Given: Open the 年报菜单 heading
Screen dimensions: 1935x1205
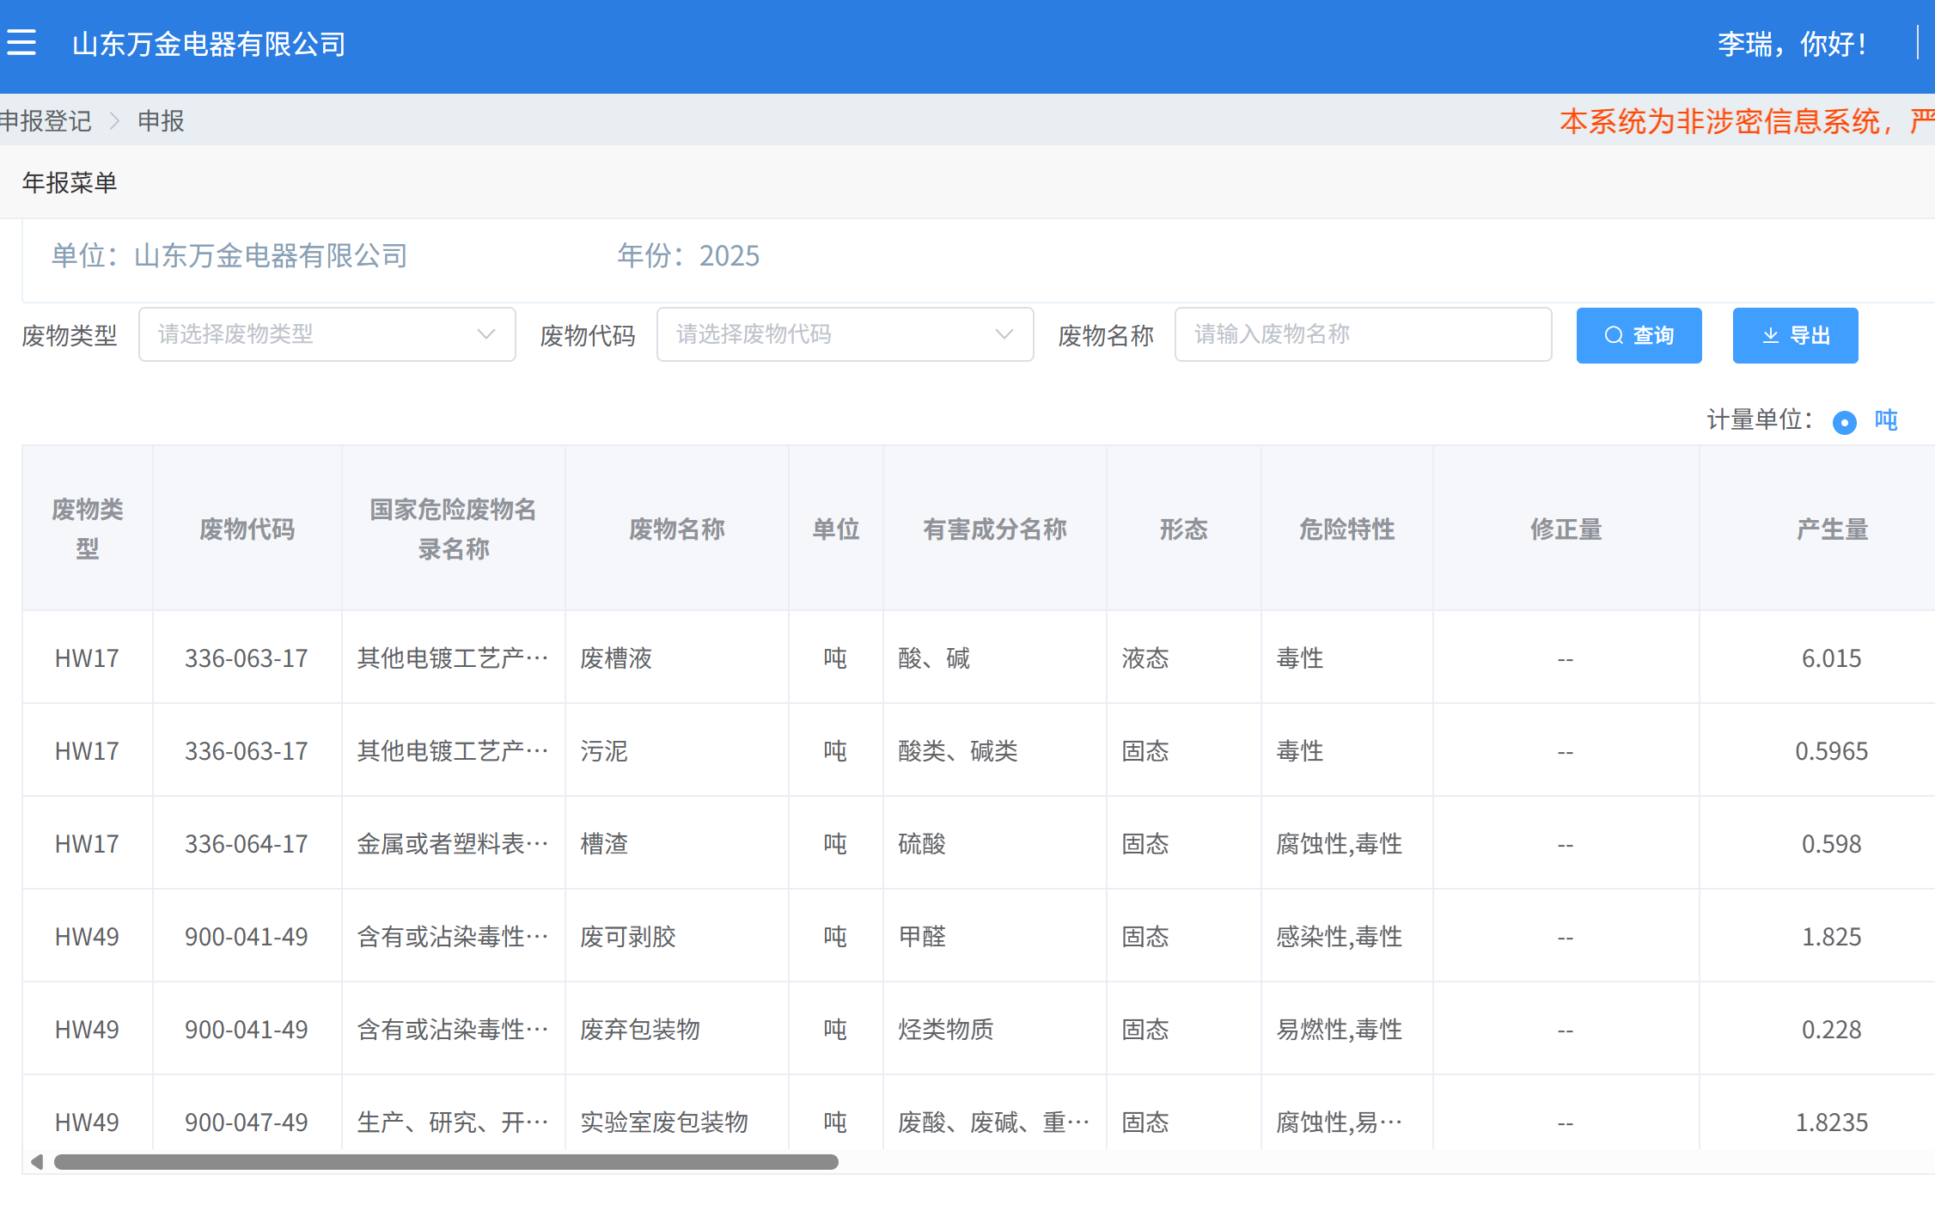Looking at the screenshot, I should click(70, 182).
